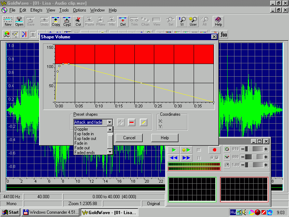Click the Windows Start button
This screenshot has height=217, width=289.
(x=11, y=212)
